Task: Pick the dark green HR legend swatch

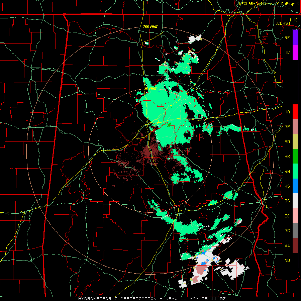Action: click(295, 157)
